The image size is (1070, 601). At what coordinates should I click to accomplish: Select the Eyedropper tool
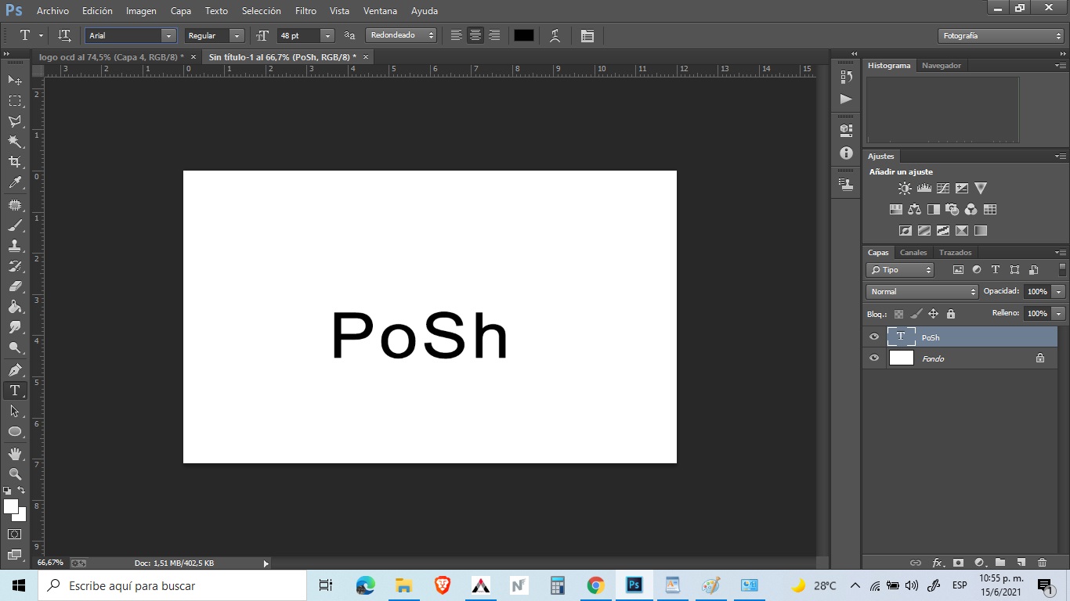coord(15,182)
